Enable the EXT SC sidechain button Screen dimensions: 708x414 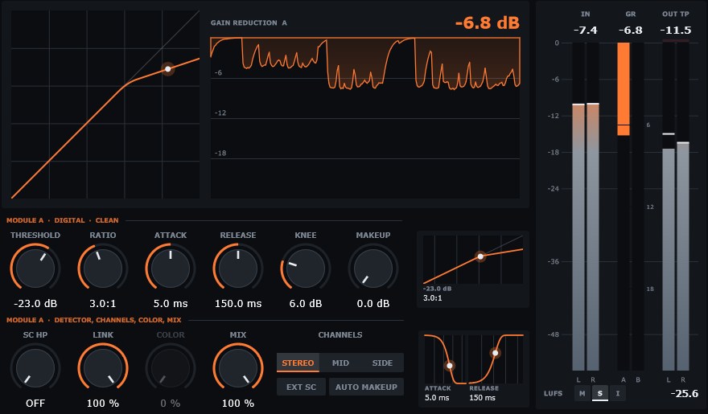tap(301, 387)
